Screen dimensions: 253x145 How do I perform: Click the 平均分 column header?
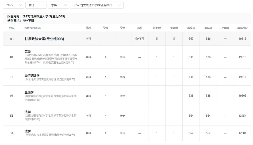click(x=225, y=28)
